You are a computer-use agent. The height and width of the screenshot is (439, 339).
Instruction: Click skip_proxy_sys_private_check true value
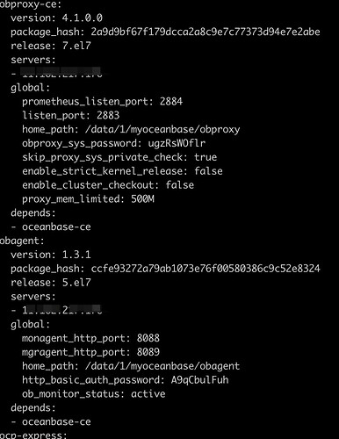click(206, 157)
